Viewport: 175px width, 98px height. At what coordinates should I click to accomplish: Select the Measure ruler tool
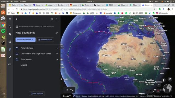pos(10,64)
